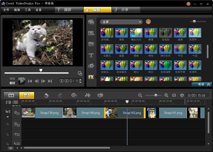213x152 pixels.
Task: Adjust the thumbnail size slider in library
Action: point(195,22)
